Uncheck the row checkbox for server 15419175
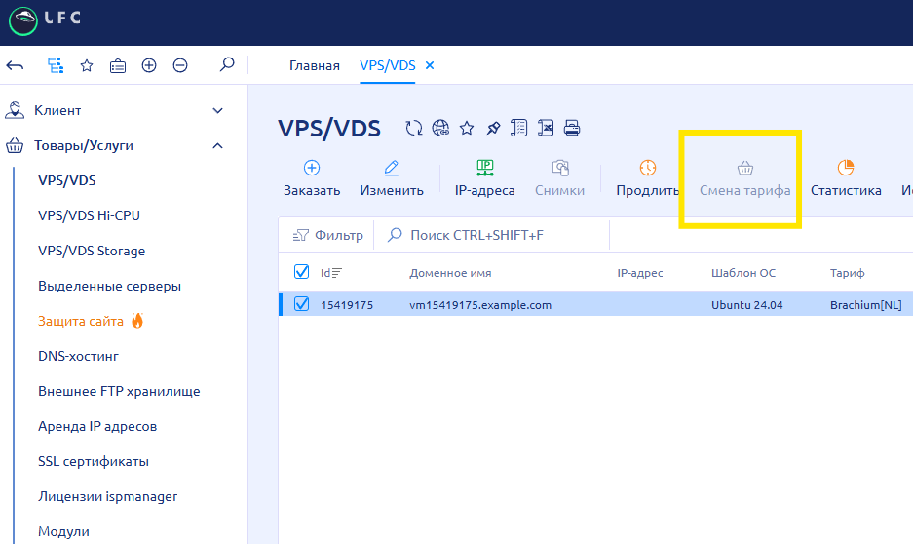Screen dimensions: 913x544 click(x=301, y=305)
